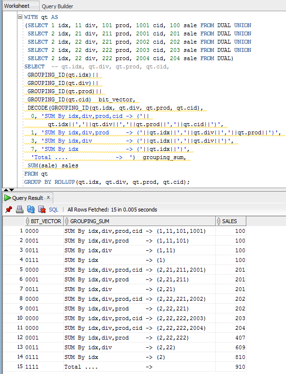This screenshot has width=286, height=374.
Task: Select the 1111 bit vector cell
Action: (x=44, y=367)
